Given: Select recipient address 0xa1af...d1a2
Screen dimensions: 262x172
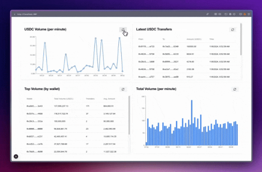Looking at the screenshot, I should (x=170, y=69).
